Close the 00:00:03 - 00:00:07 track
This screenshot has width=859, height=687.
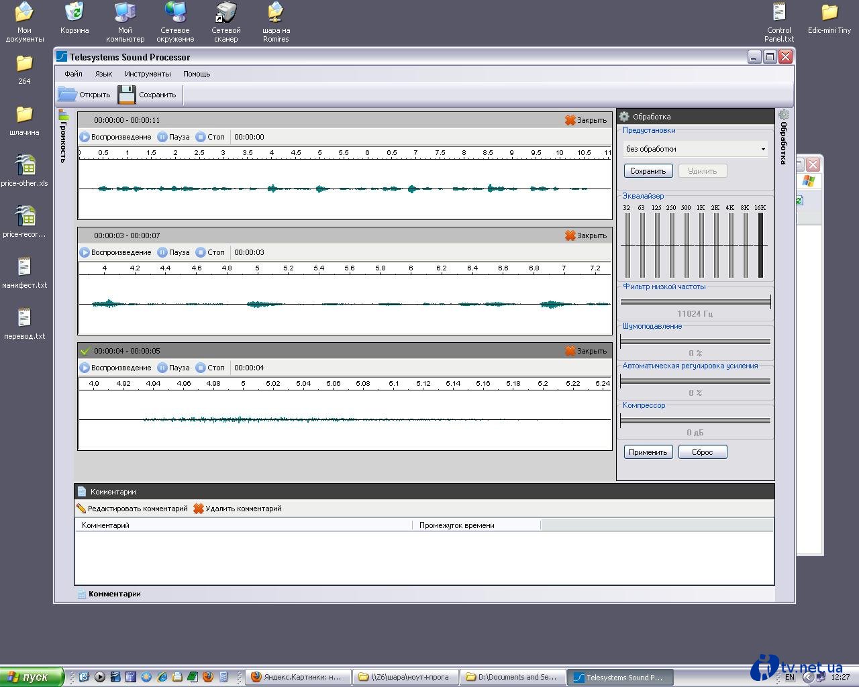[x=586, y=235]
